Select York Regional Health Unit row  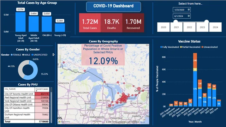[x=27, y=101]
